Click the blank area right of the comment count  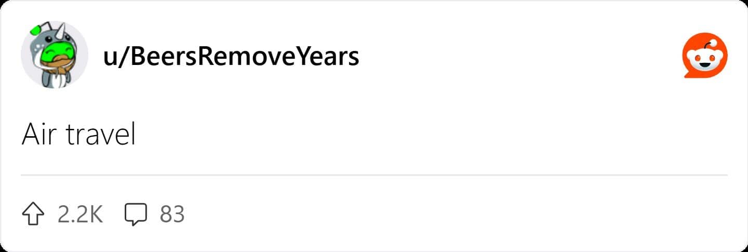point(416,215)
